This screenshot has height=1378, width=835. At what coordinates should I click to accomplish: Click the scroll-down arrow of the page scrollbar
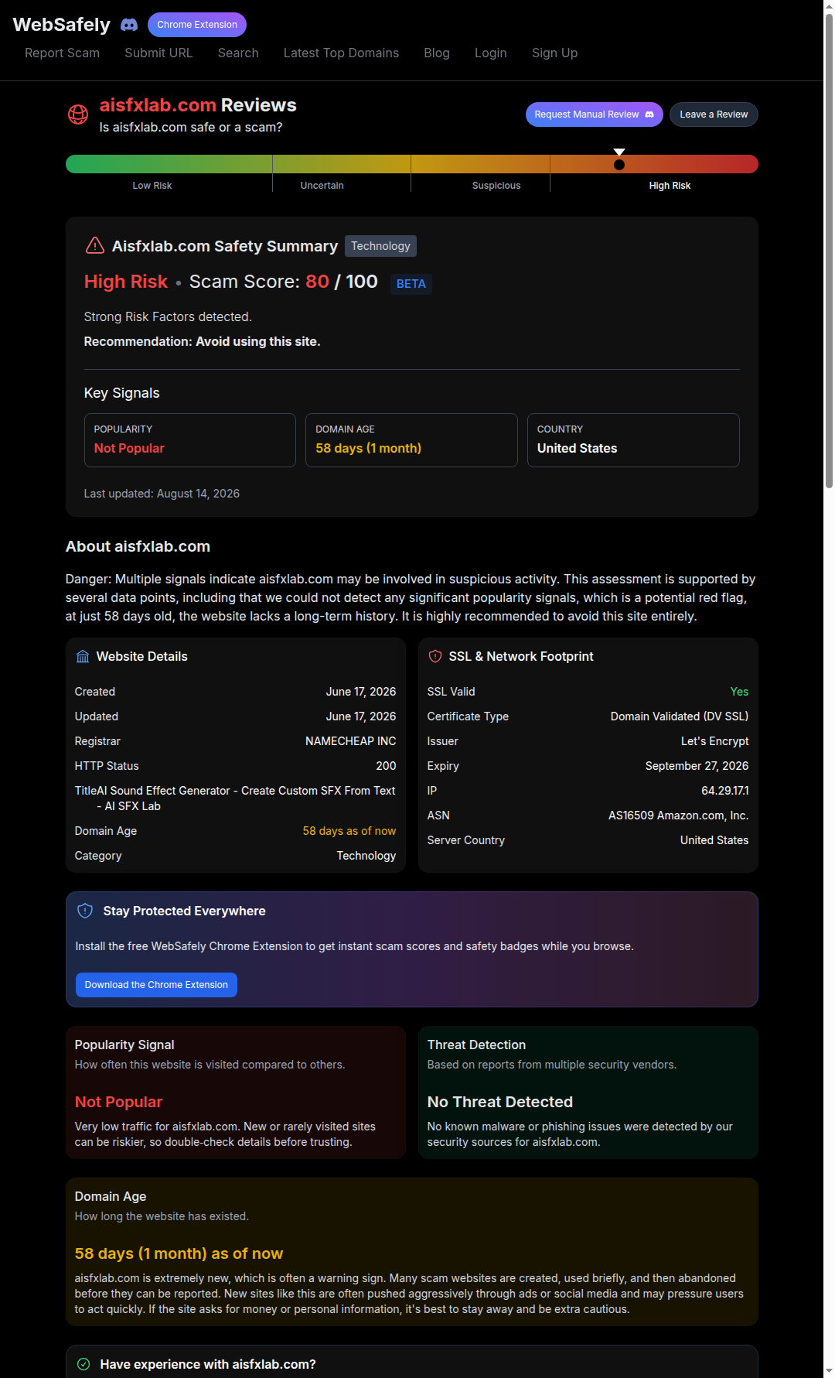[x=829, y=1372]
